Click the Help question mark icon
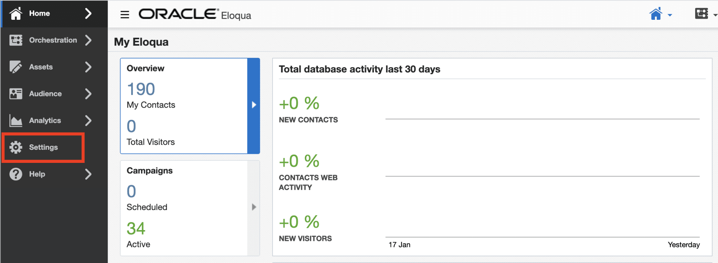 16,174
